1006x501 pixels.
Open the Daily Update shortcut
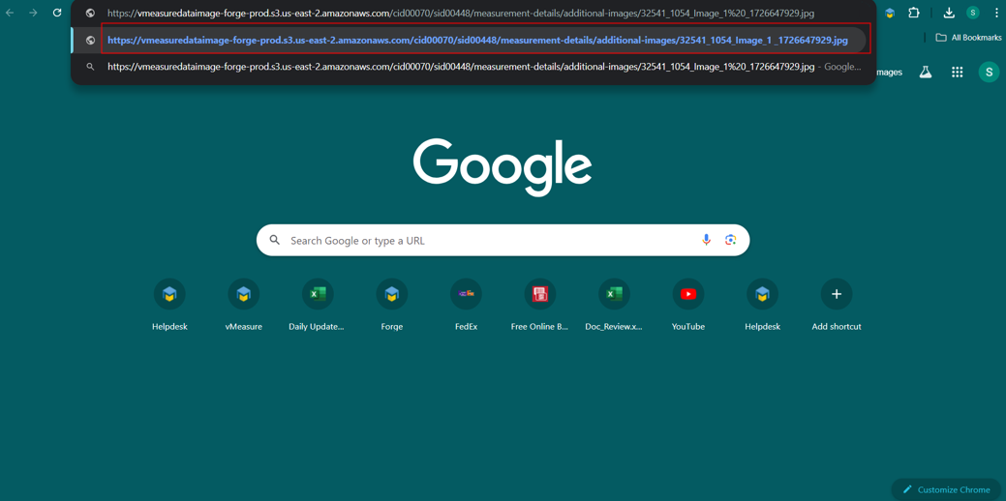click(317, 305)
